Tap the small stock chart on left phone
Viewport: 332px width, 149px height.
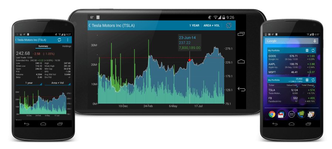point(44,103)
